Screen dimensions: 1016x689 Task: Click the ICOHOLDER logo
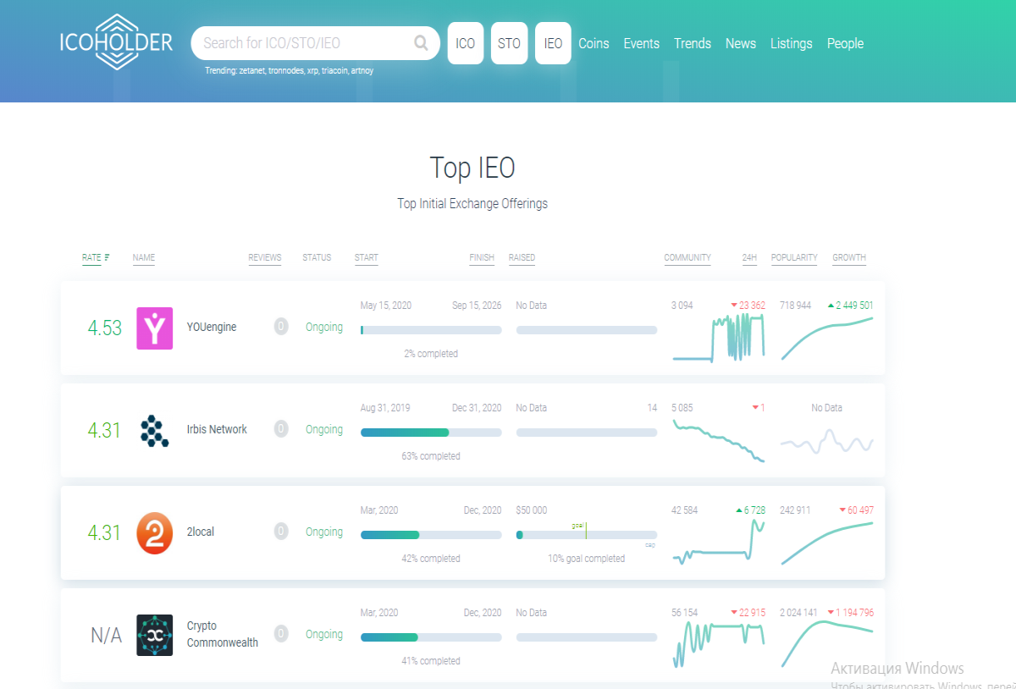116,42
